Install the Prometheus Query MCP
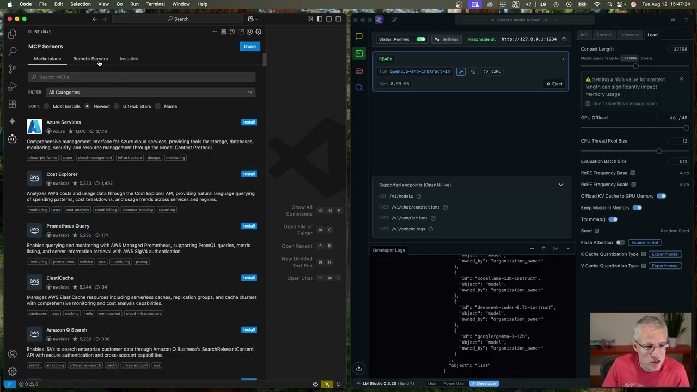This screenshot has width=697, height=392. [249, 226]
